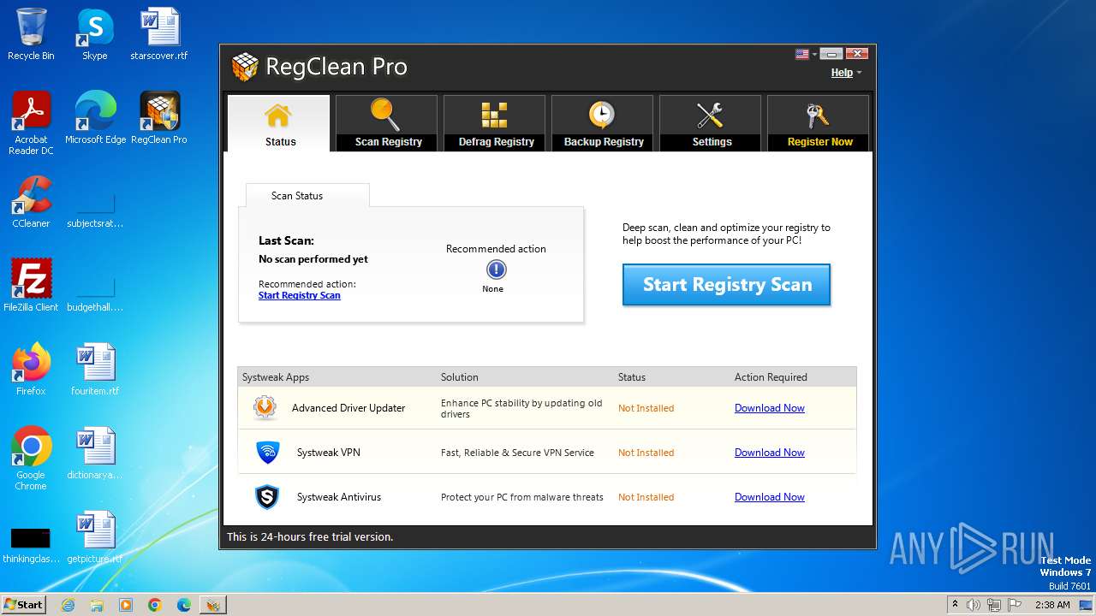Open Recycle Bin on the desktop

(x=31, y=34)
